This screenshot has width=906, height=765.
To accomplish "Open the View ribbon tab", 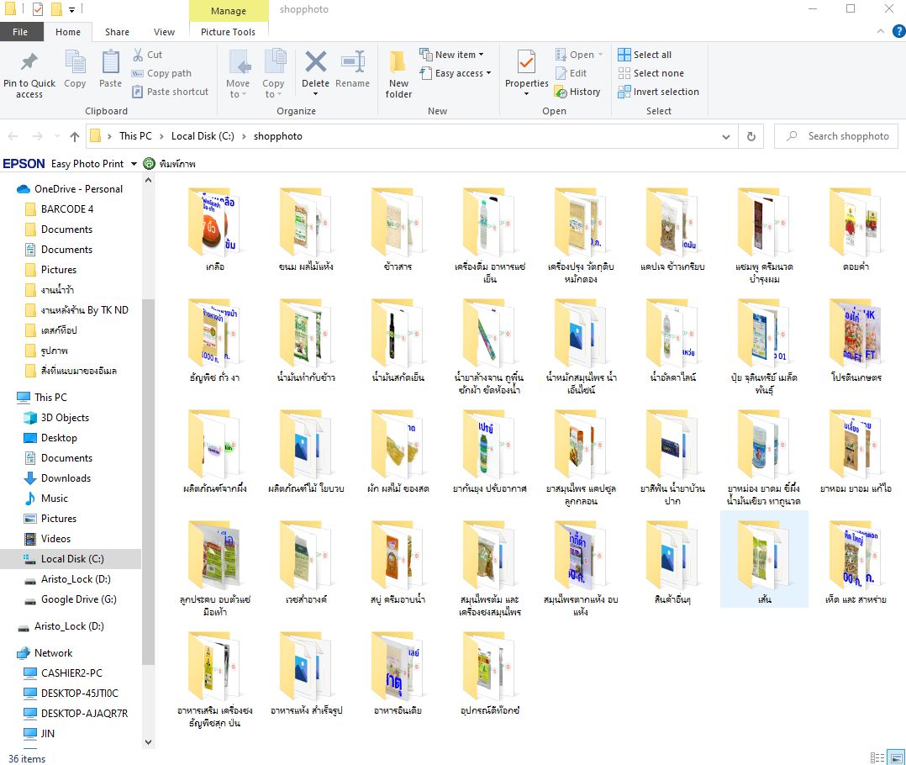I will click(164, 32).
